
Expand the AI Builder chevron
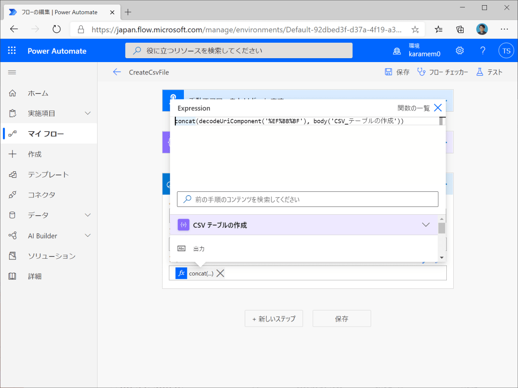tap(88, 235)
